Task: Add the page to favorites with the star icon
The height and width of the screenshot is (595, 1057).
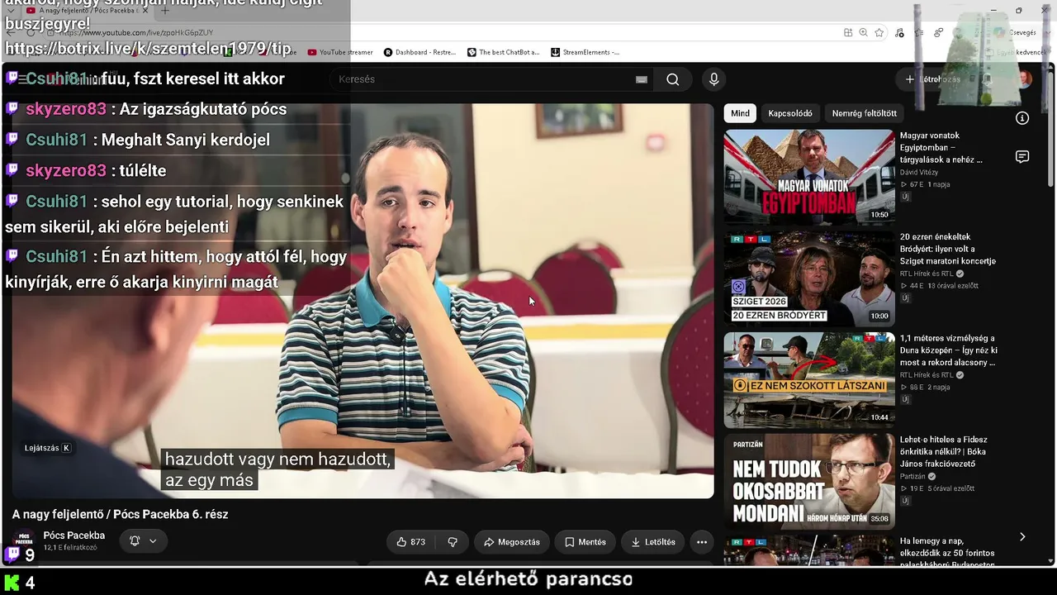Action: [x=879, y=32]
